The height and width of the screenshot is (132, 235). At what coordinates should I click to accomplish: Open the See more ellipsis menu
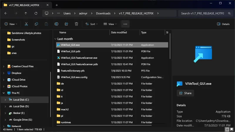[125, 24]
